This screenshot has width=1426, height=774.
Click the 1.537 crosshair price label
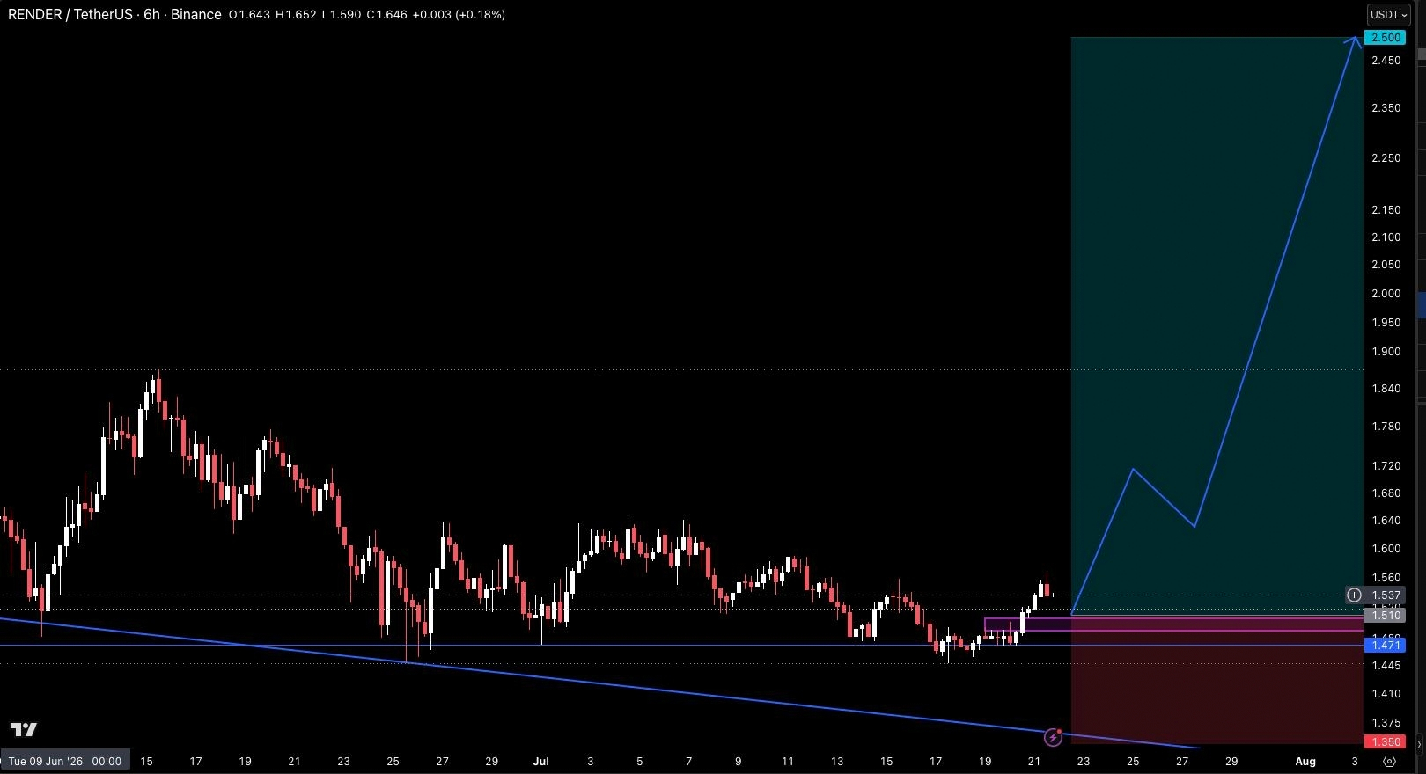click(1386, 595)
